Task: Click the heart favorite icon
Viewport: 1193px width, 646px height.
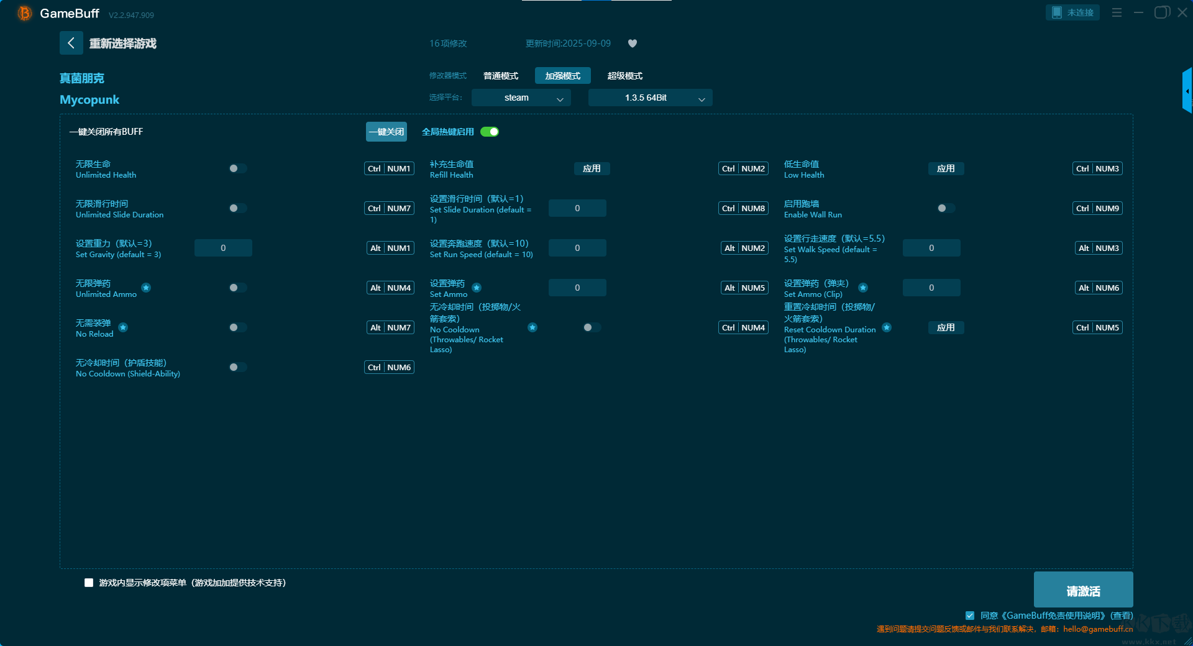Action: click(x=633, y=43)
